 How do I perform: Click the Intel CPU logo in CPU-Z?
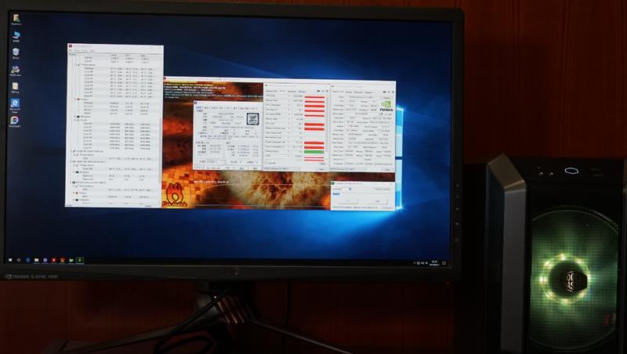[x=252, y=119]
